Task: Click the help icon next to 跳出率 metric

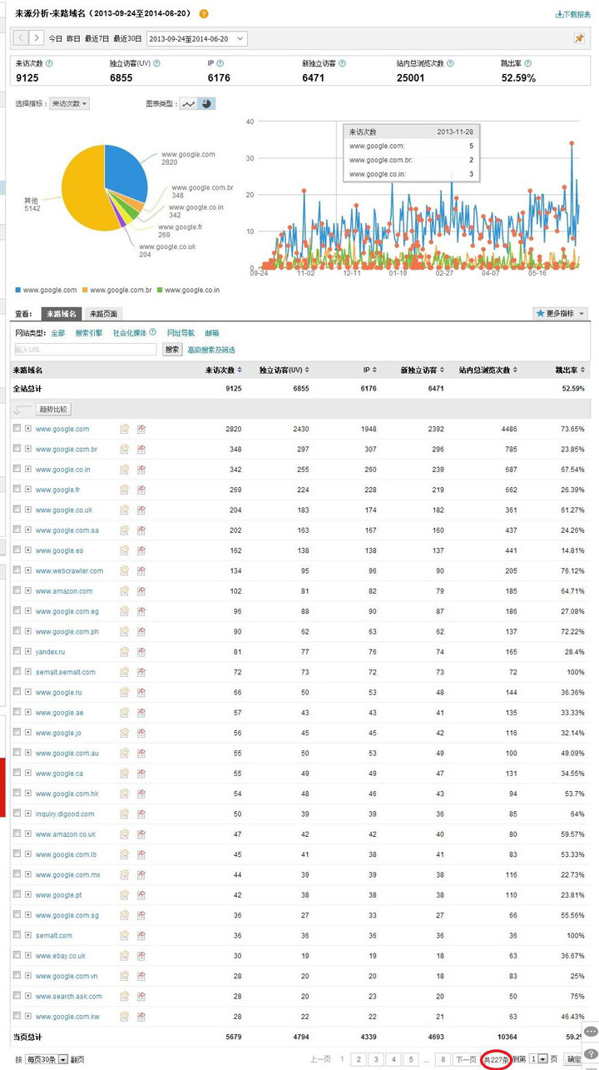Action: 528,63
